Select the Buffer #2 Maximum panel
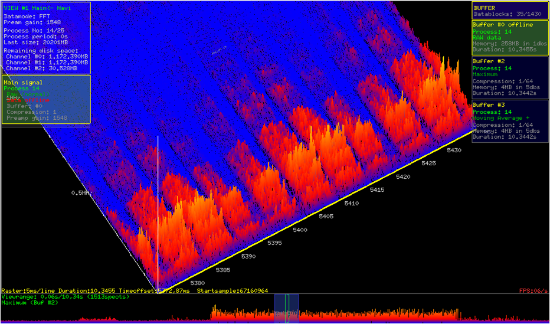The height and width of the screenshot is (324, 550). (x=510, y=77)
